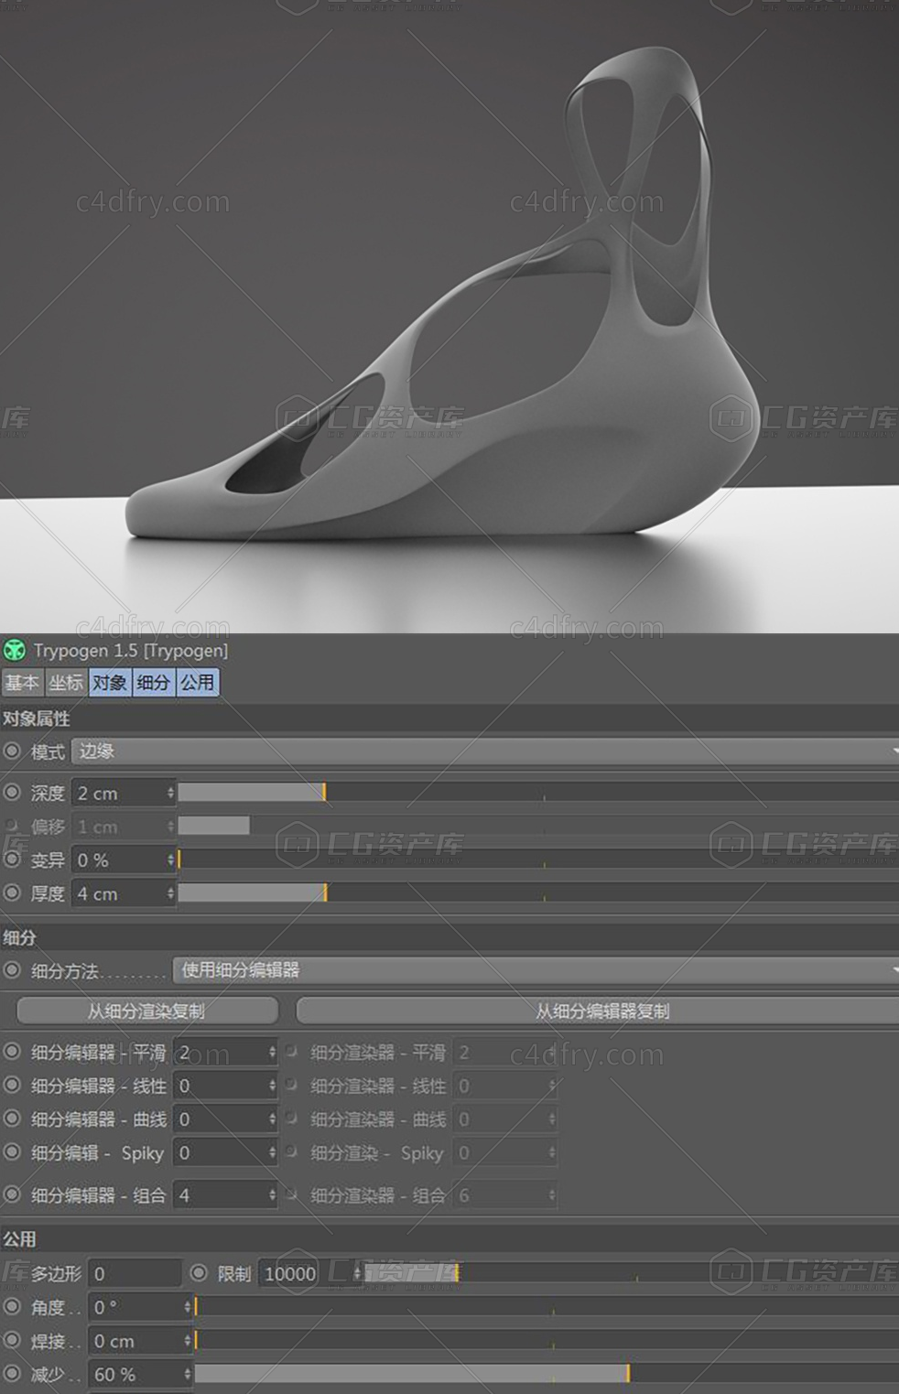
Task: Toggle the 细分编辑器 - 曲线 animation dot
Action: pos(12,1118)
